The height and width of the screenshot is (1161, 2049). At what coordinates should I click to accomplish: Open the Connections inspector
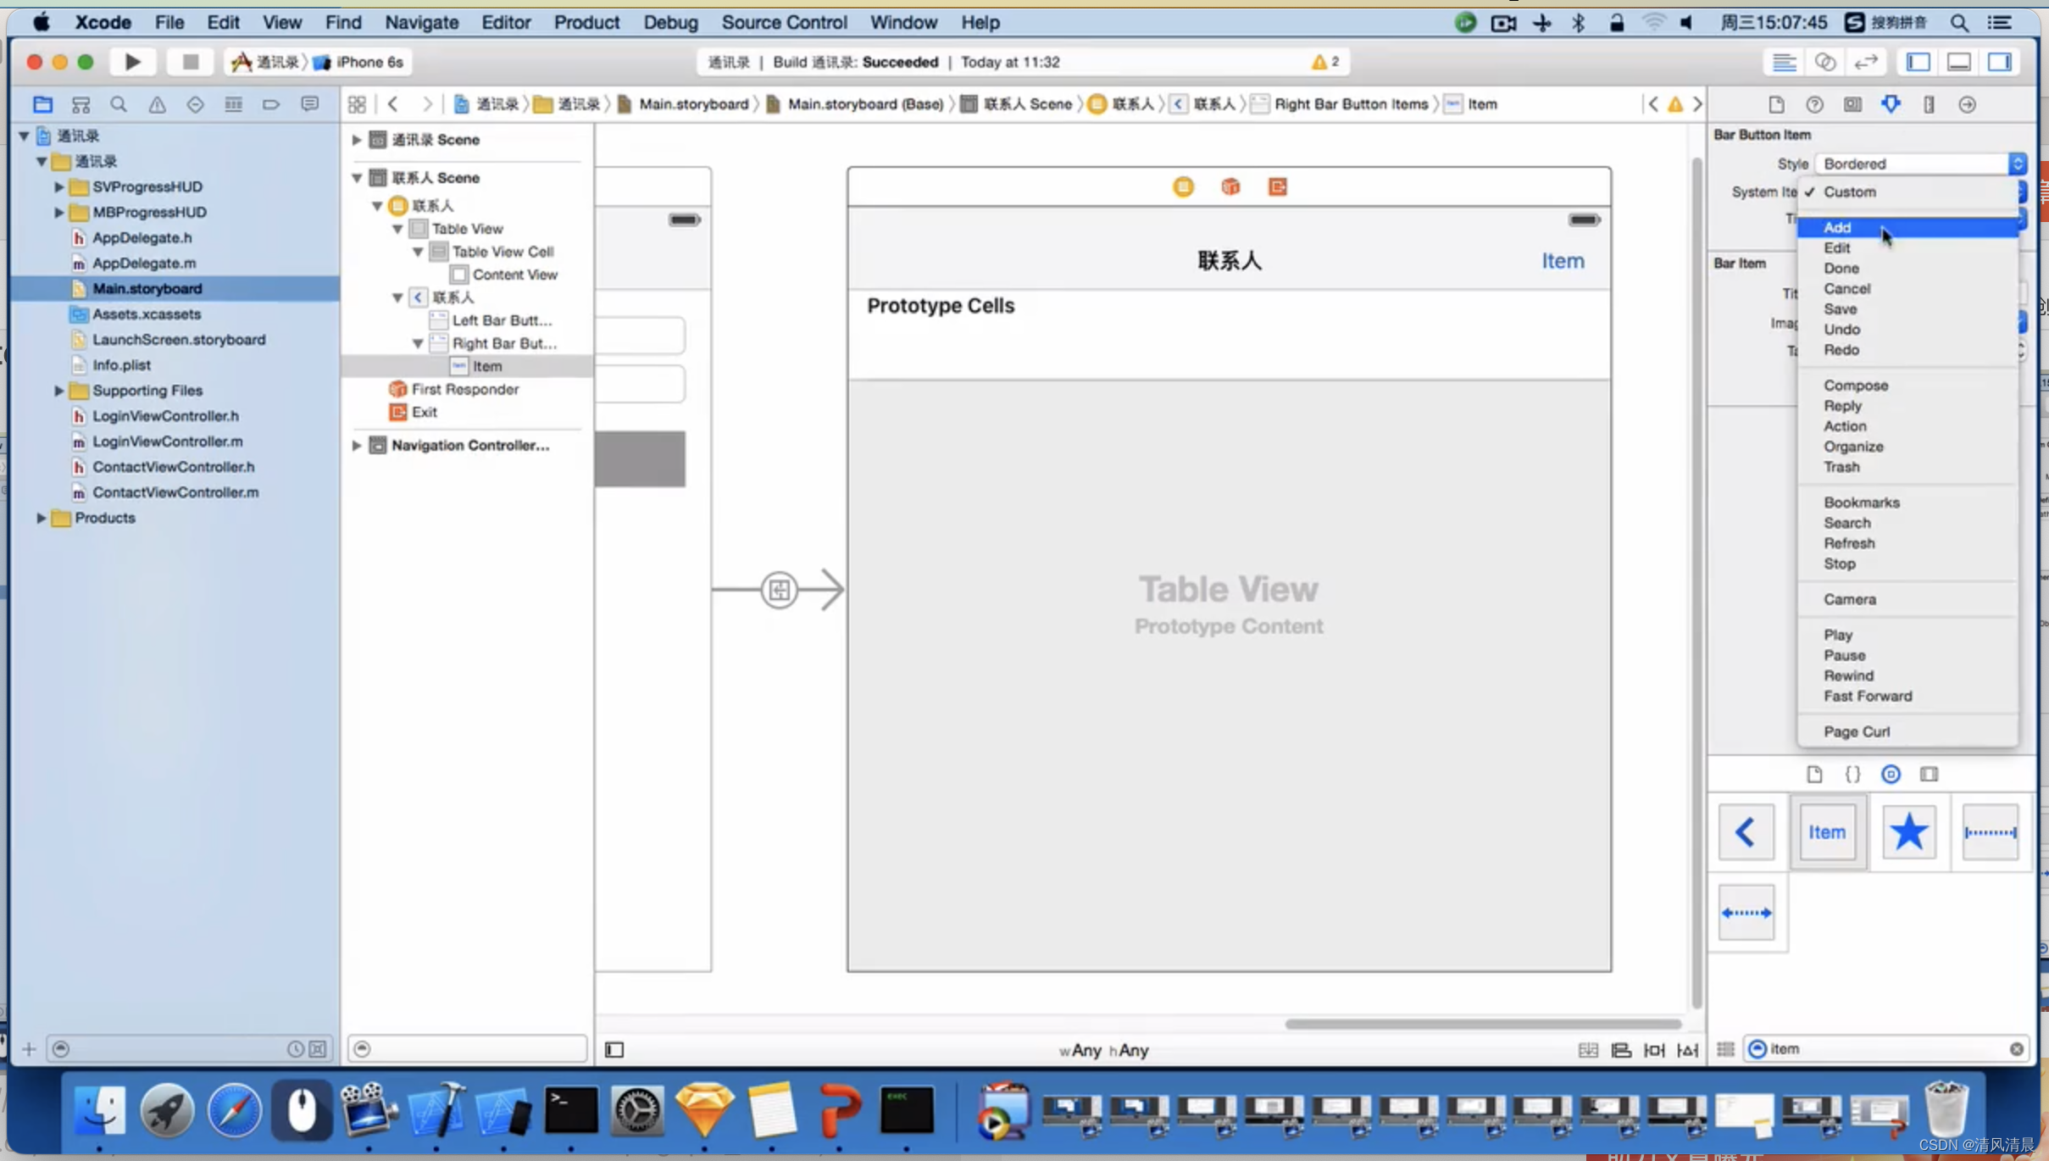coord(1967,104)
